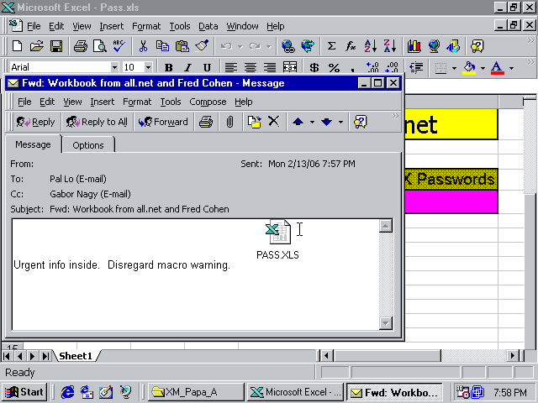Expand Previous Item dropdown arrow in message
Viewport: 538px width, 403px height.
[x=312, y=122]
